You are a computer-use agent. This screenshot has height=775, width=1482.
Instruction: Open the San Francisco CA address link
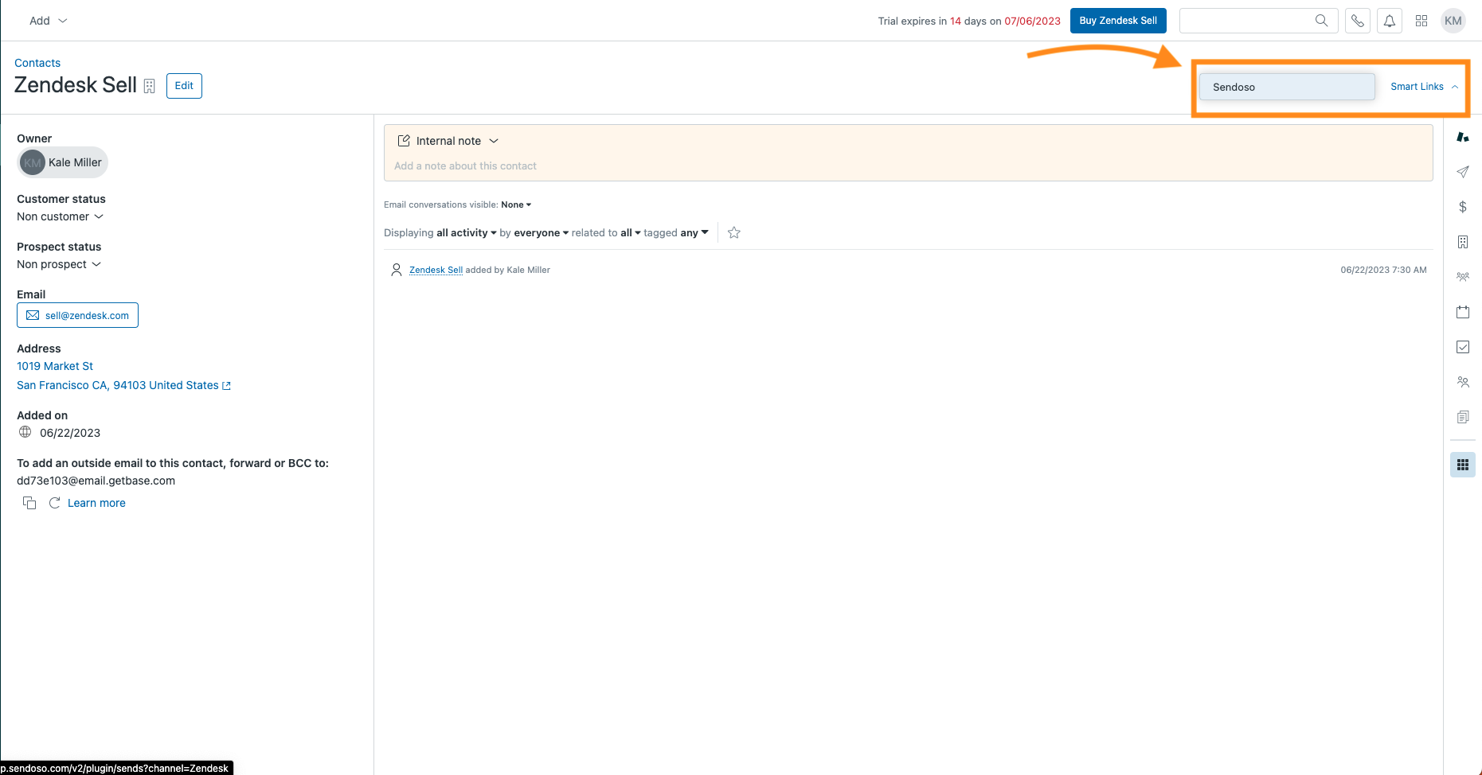click(x=118, y=385)
